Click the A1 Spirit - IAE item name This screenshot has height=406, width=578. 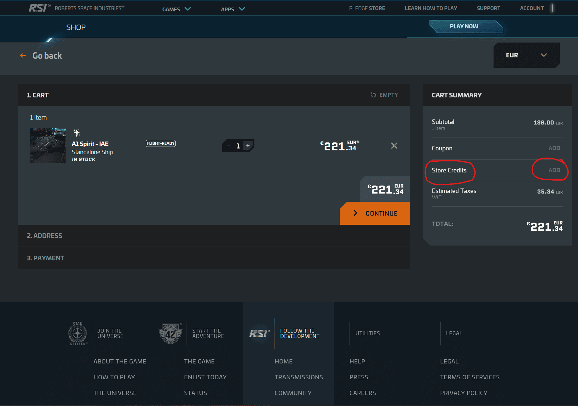[x=90, y=144]
